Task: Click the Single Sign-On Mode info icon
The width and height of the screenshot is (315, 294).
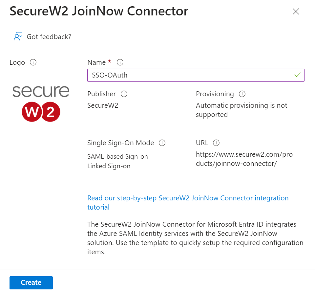Action: [x=162, y=143]
